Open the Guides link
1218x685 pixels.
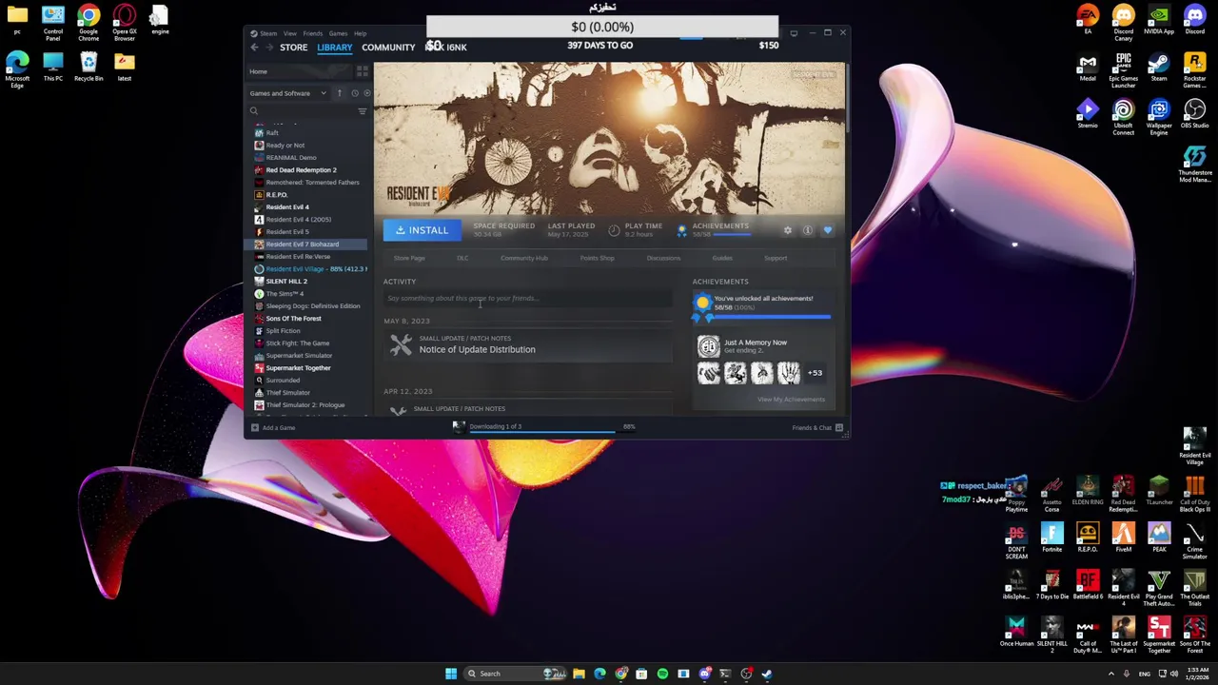point(722,259)
